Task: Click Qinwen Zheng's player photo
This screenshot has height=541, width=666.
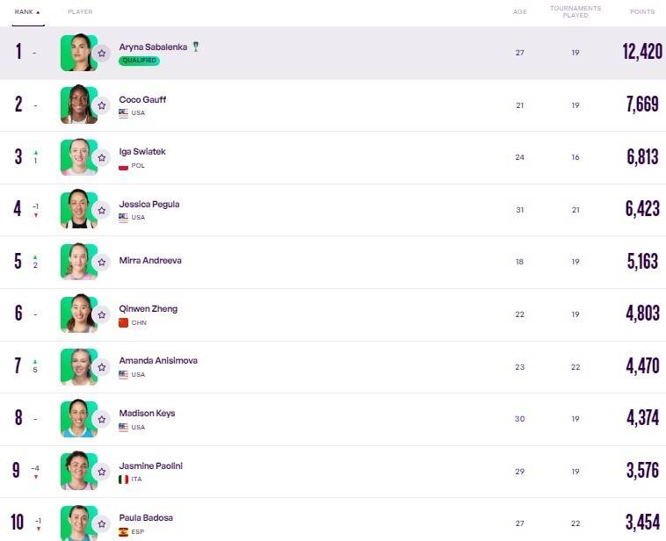Action: click(78, 314)
